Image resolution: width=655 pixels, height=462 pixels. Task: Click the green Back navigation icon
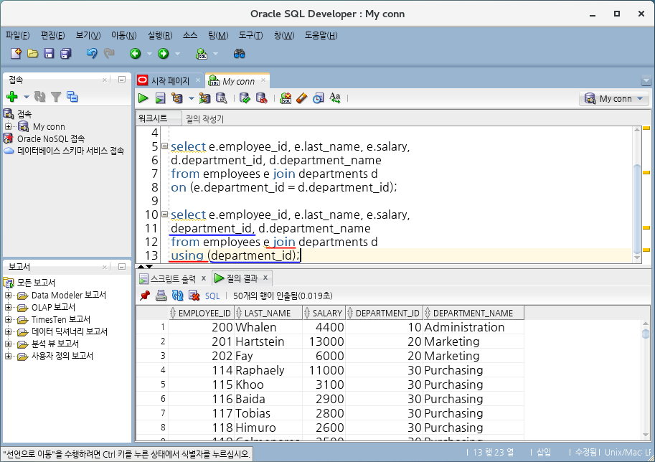point(135,54)
